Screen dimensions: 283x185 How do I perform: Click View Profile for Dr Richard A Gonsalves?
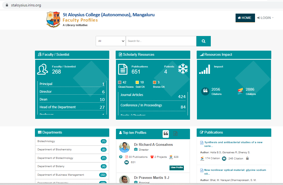177,168
